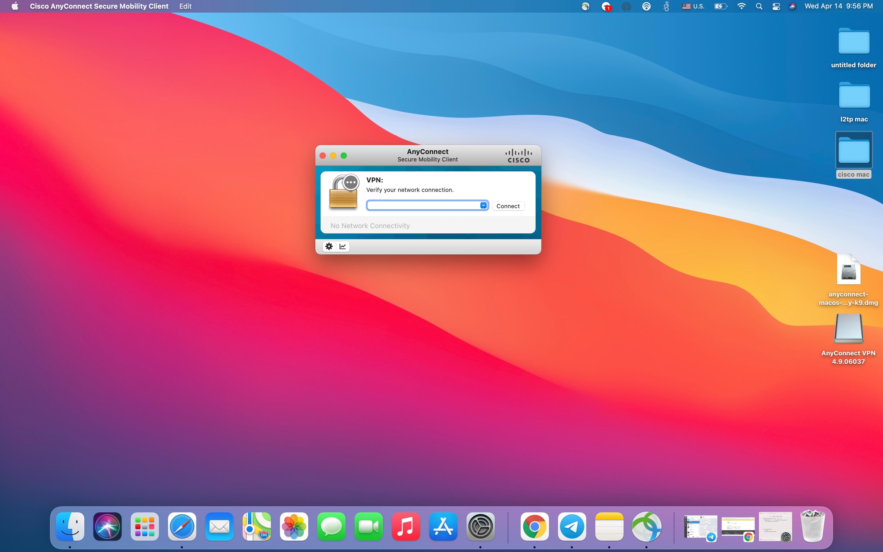This screenshot has height=552, width=883.
Task: Open Control Center in menu bar
Action: point(776,6)
